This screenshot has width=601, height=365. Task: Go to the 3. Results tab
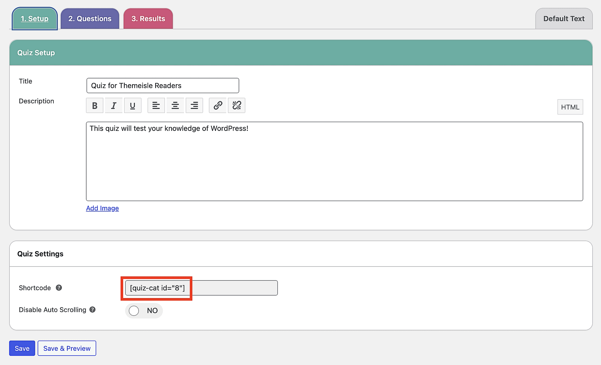(148, 19)
